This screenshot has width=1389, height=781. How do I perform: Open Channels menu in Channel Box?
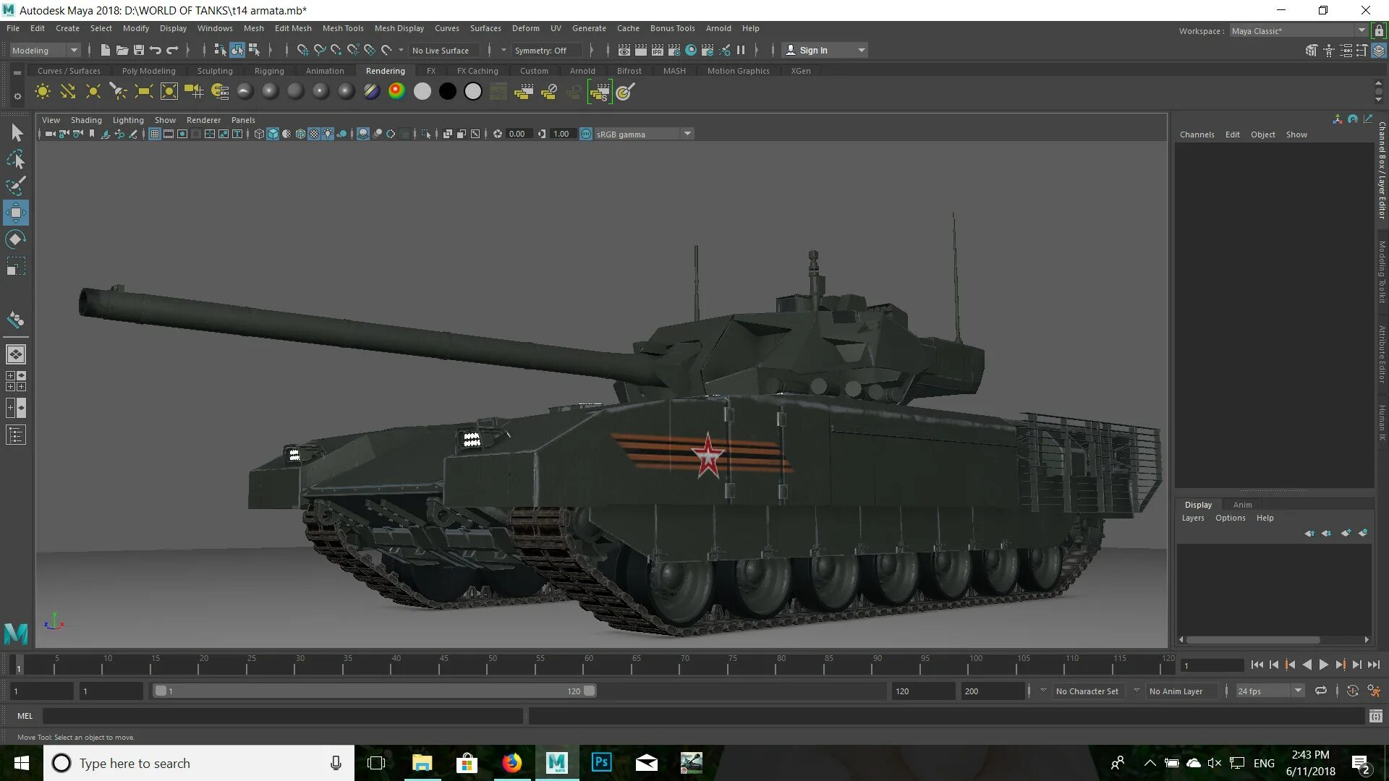coord(1197,135)
